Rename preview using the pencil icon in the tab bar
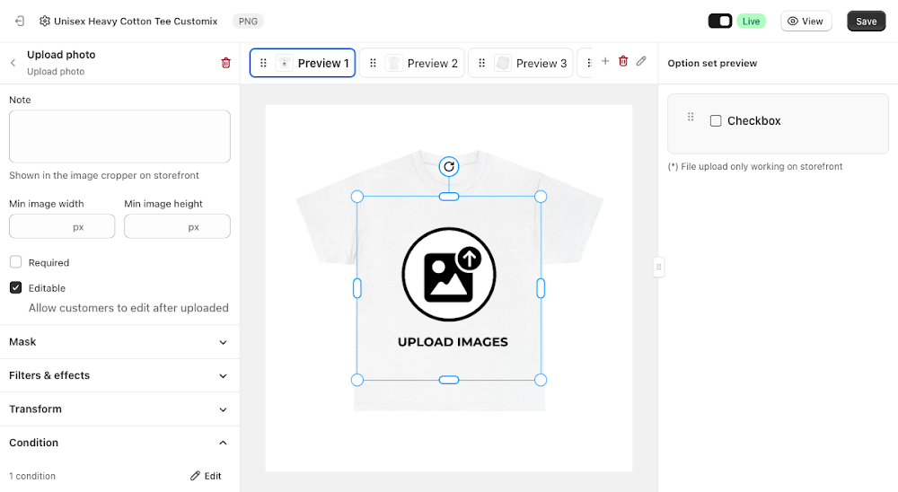This screenshot has height=492, width=898. [641, 61]
